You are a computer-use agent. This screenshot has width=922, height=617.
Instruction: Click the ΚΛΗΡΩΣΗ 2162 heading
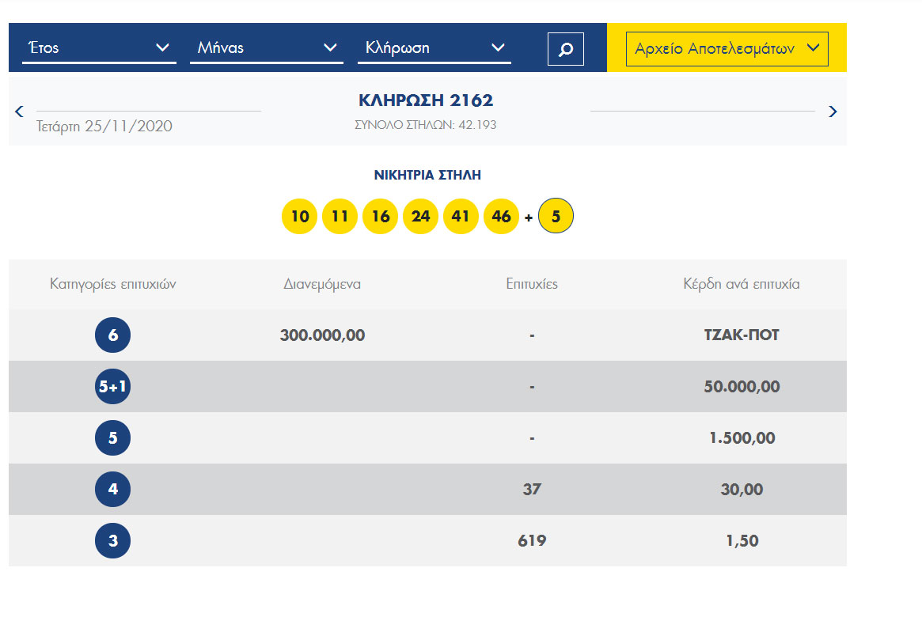click(x=426, y=100)
